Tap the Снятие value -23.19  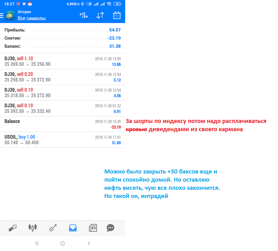[x=114, y=38]
